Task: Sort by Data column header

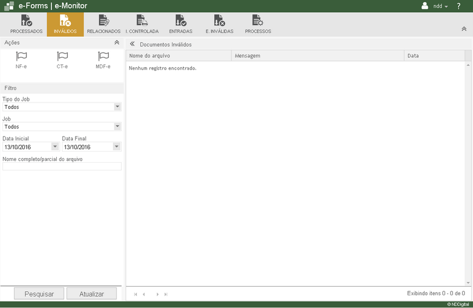Action: coord(434,56)
